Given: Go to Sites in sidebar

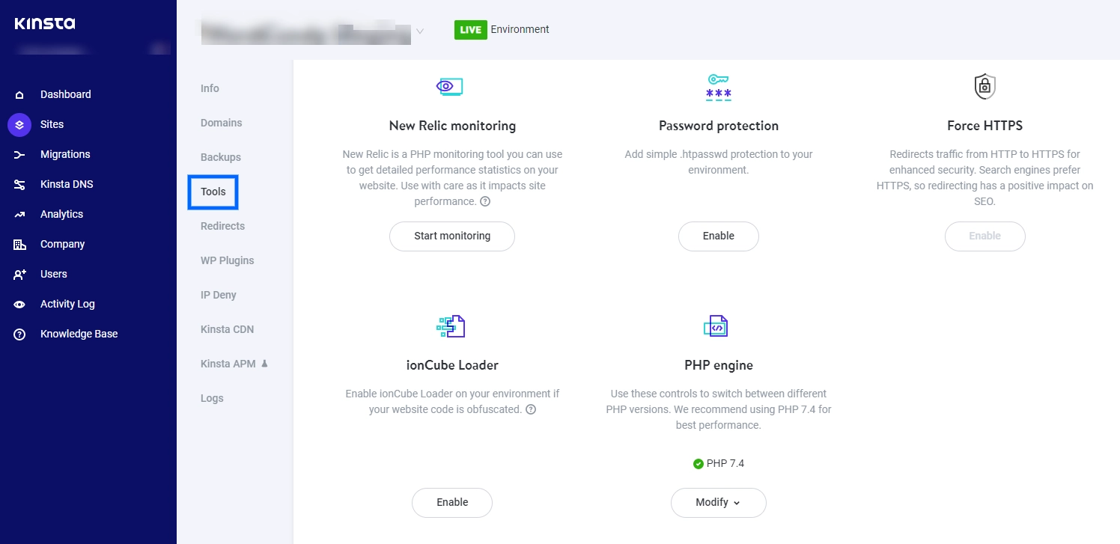Looking at the screenshot, I should coord(52,124).
